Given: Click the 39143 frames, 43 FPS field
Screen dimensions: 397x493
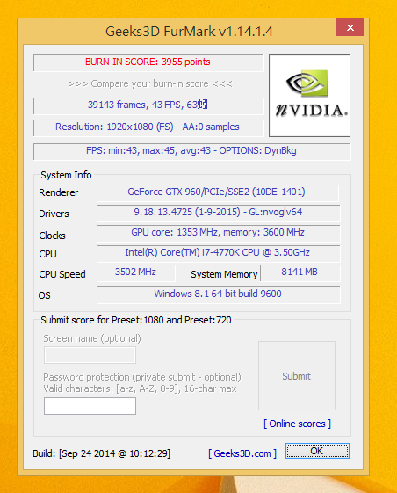Looking at the screenshot, I should pos(148,105).
